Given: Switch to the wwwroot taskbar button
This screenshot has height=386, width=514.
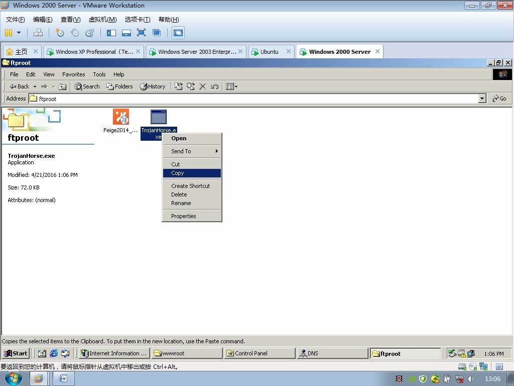Looking at the screenshot, I should [x=187, y=353].
